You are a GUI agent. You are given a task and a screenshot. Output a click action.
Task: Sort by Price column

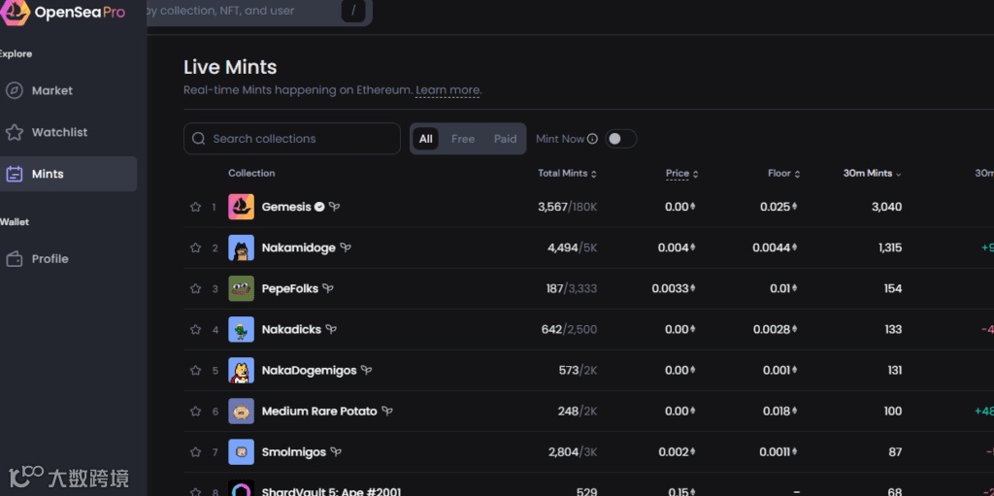681,174
